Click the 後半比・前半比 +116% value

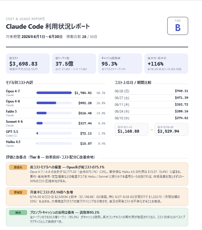point(155,64)
